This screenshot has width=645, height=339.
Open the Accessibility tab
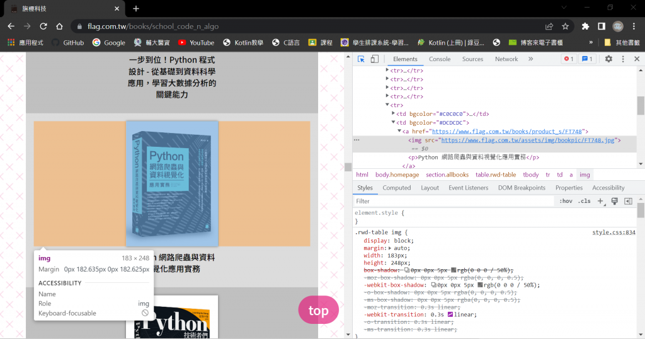coord(608,188)
